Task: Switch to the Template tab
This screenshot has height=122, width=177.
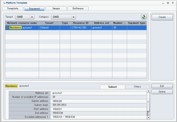Action: (x=13, y=9)
